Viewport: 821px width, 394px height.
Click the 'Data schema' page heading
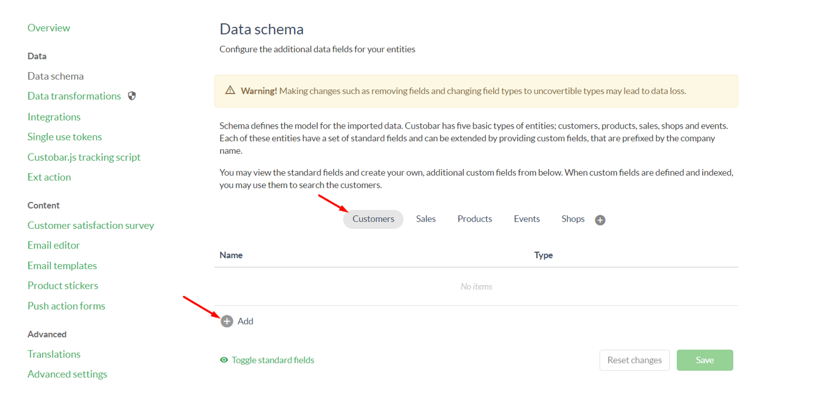(262, 29)
